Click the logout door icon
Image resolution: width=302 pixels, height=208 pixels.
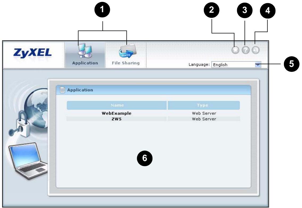(256, 50)
